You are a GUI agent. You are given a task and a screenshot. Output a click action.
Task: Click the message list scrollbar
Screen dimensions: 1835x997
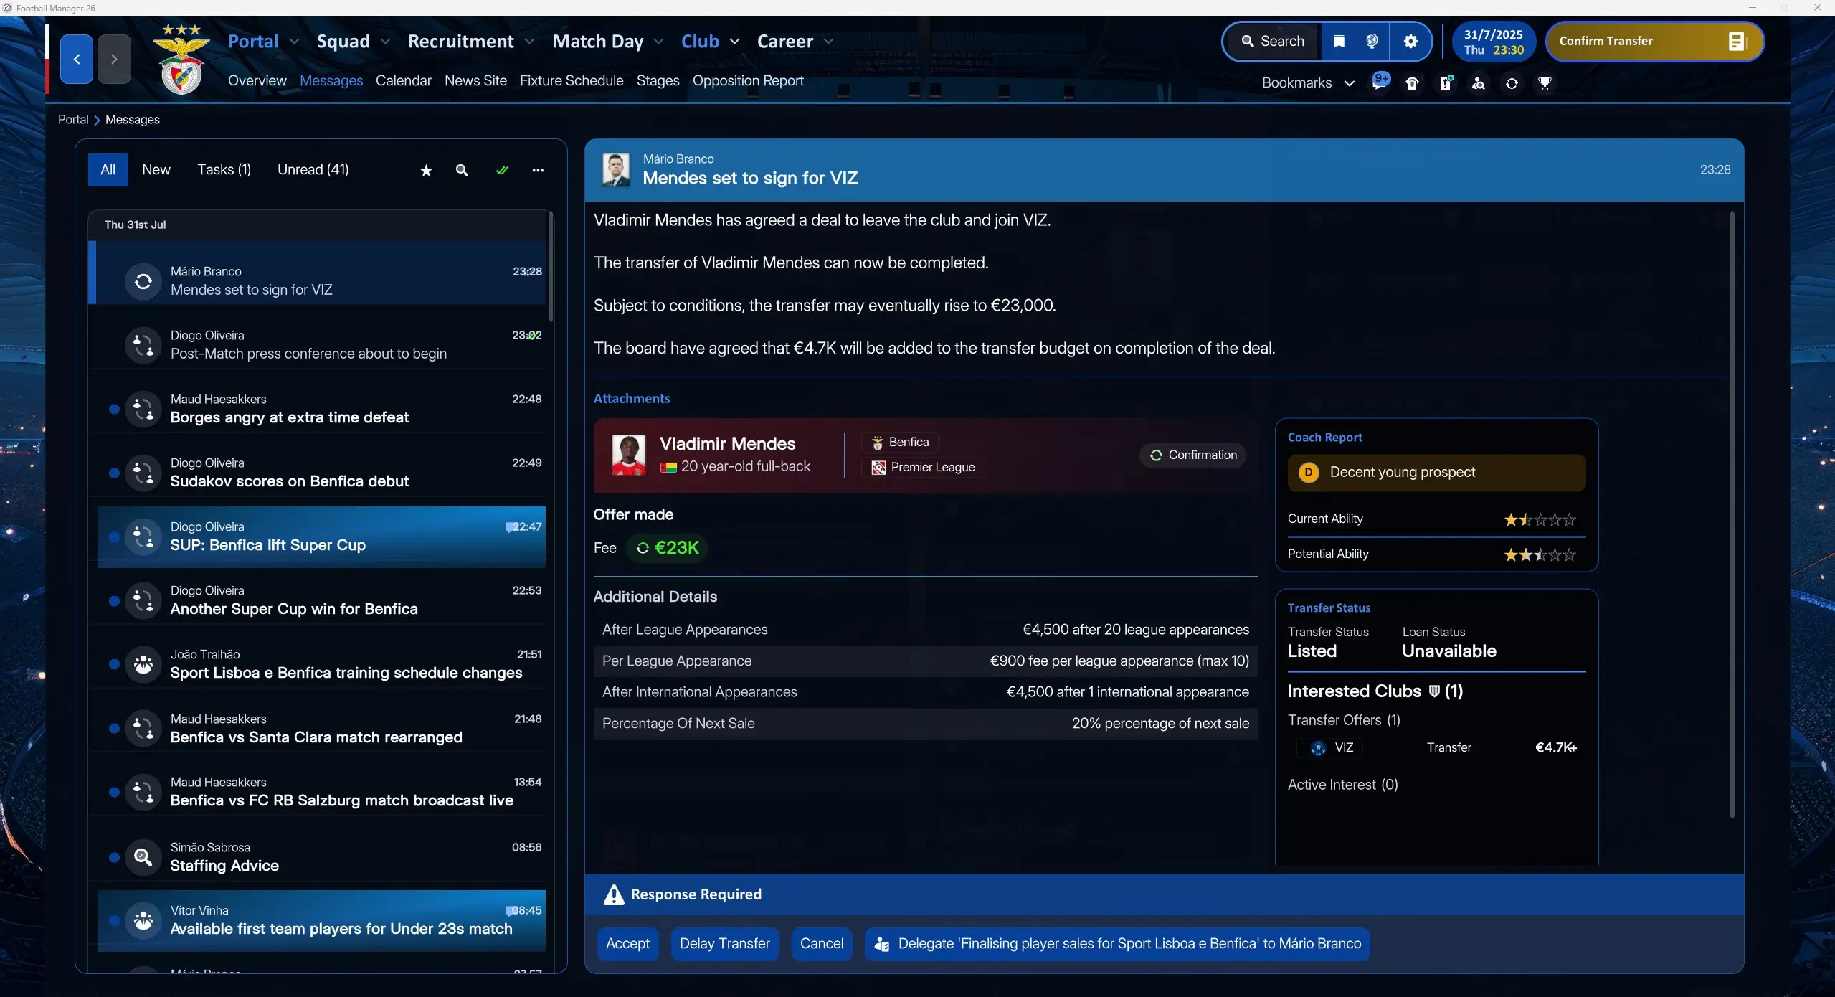[x=550, y=267]
